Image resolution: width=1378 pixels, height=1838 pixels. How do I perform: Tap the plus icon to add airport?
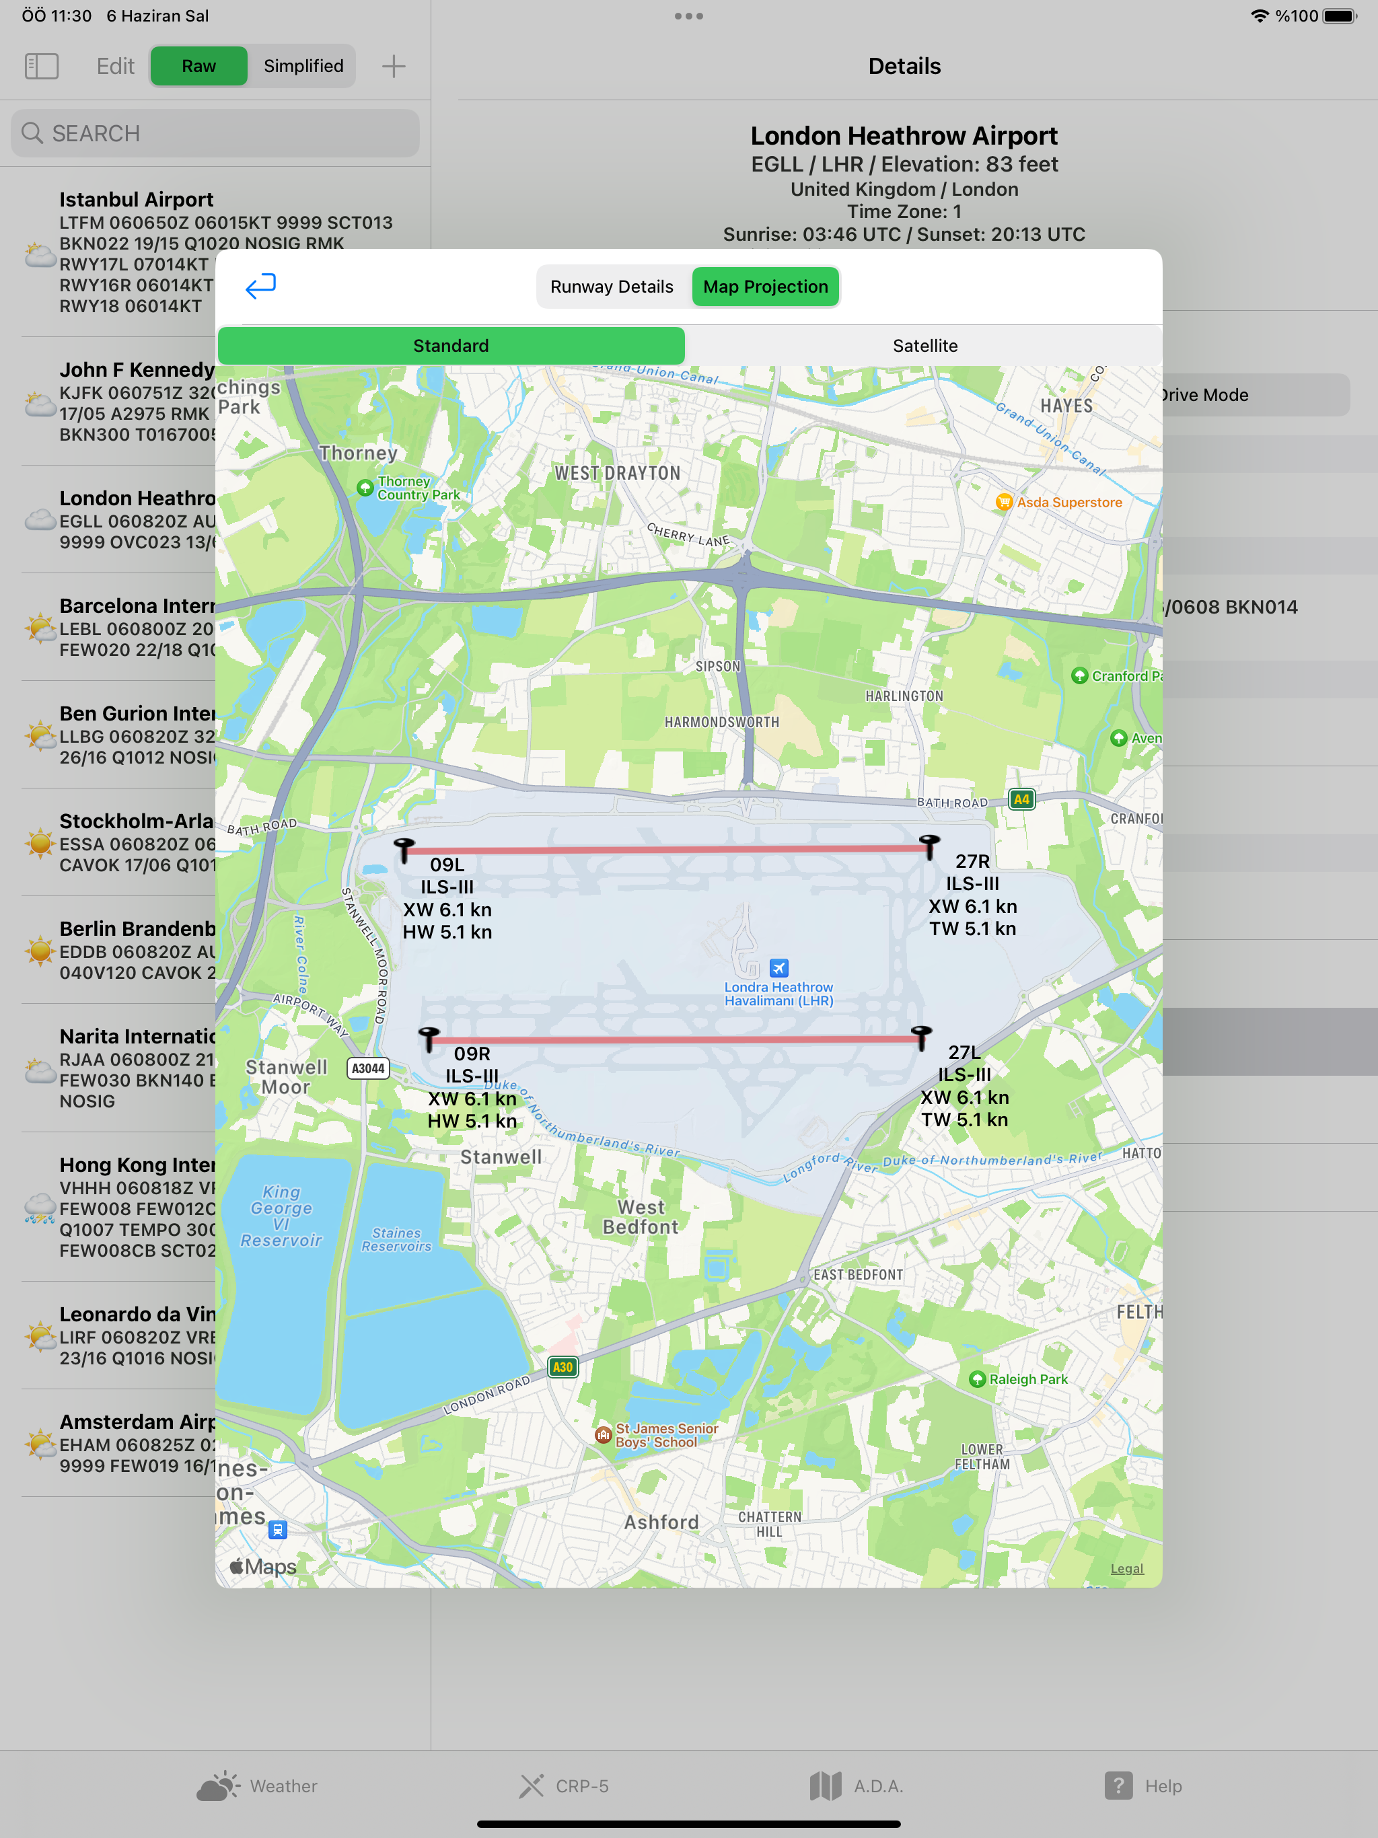393,67
